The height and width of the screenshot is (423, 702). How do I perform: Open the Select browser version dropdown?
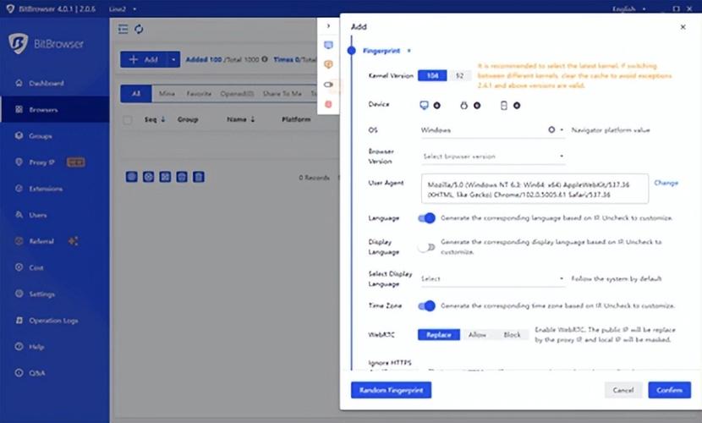(x=492, y=157)
